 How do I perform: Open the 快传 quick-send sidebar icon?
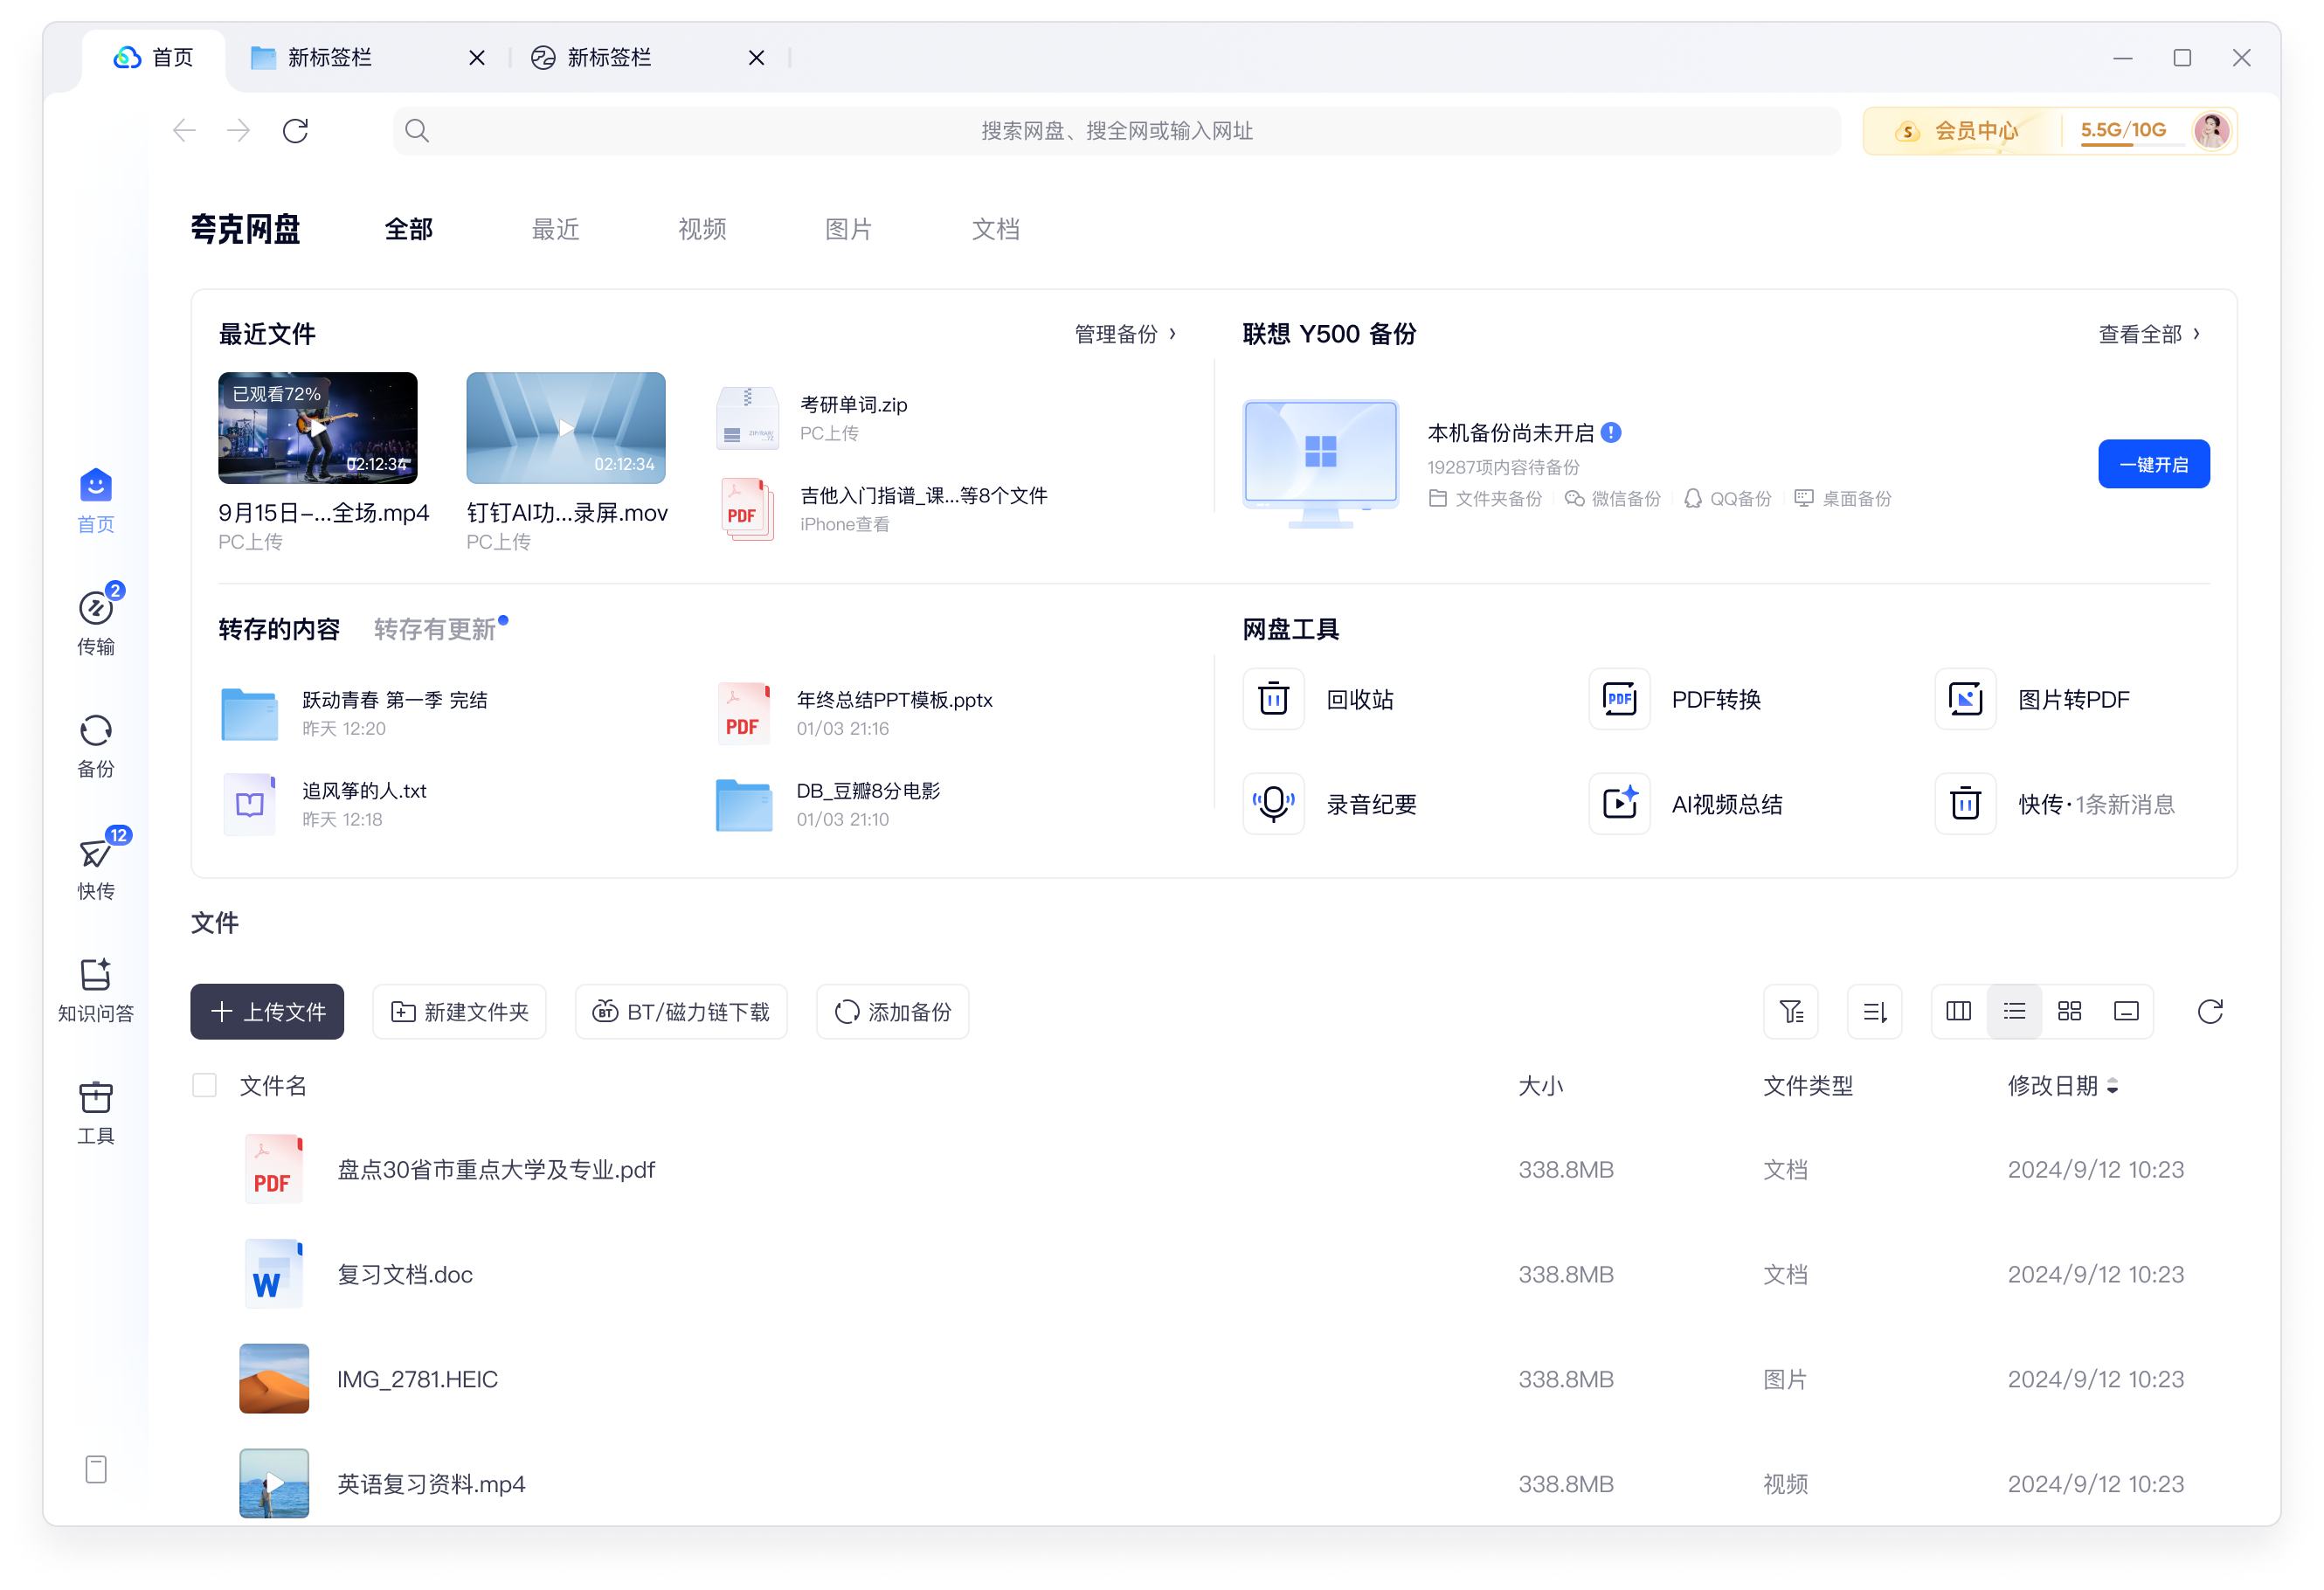pos(96,867)
